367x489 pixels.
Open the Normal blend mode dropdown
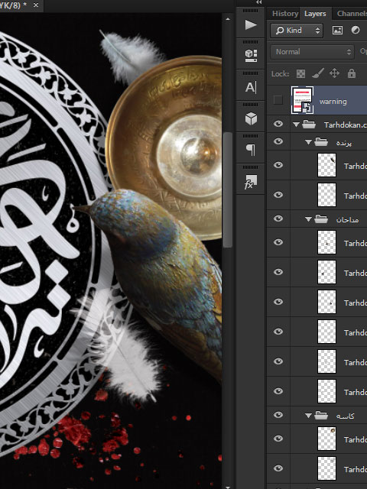[x=312, y=52]
